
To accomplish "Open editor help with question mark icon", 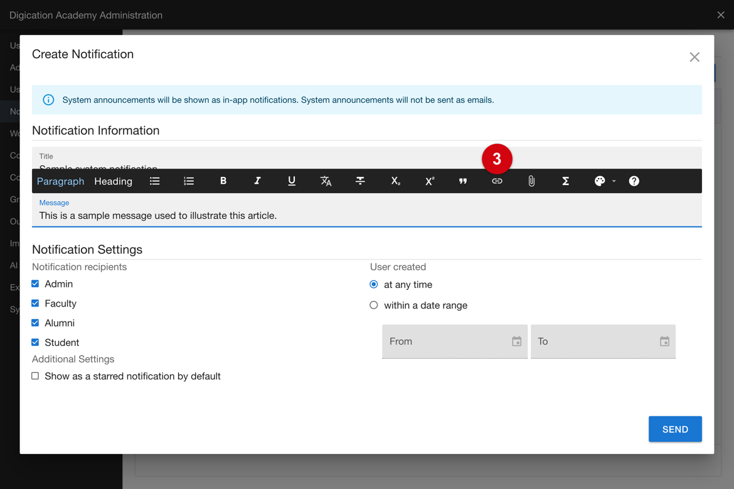I will tap(634, 181).
